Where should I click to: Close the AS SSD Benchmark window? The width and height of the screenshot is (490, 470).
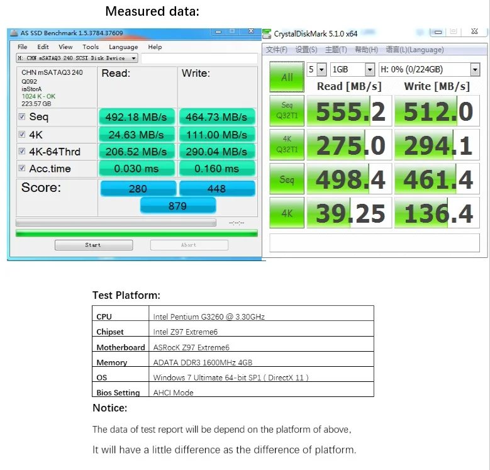[251, 31]
